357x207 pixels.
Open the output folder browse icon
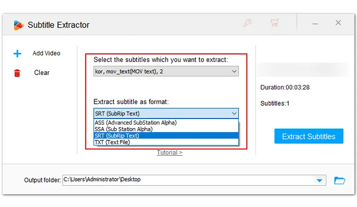click(339, 180)
